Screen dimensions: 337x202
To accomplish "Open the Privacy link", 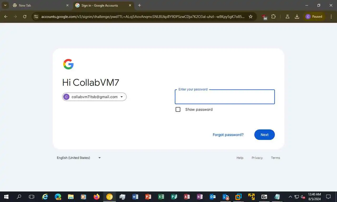I will pos(257,158).
